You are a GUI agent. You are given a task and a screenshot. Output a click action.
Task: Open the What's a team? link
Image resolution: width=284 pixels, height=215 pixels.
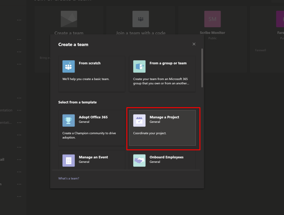pyautogui.click(x=69, y=178)
